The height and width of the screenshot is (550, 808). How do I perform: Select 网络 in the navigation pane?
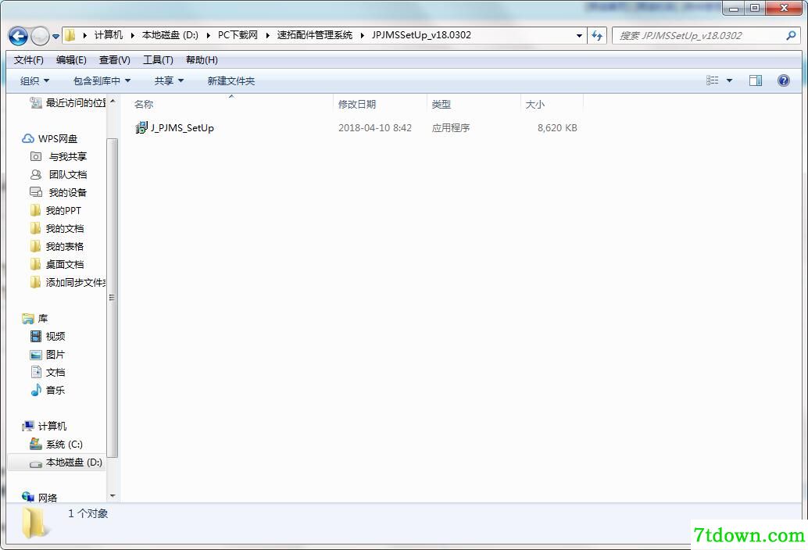point(40,498)
